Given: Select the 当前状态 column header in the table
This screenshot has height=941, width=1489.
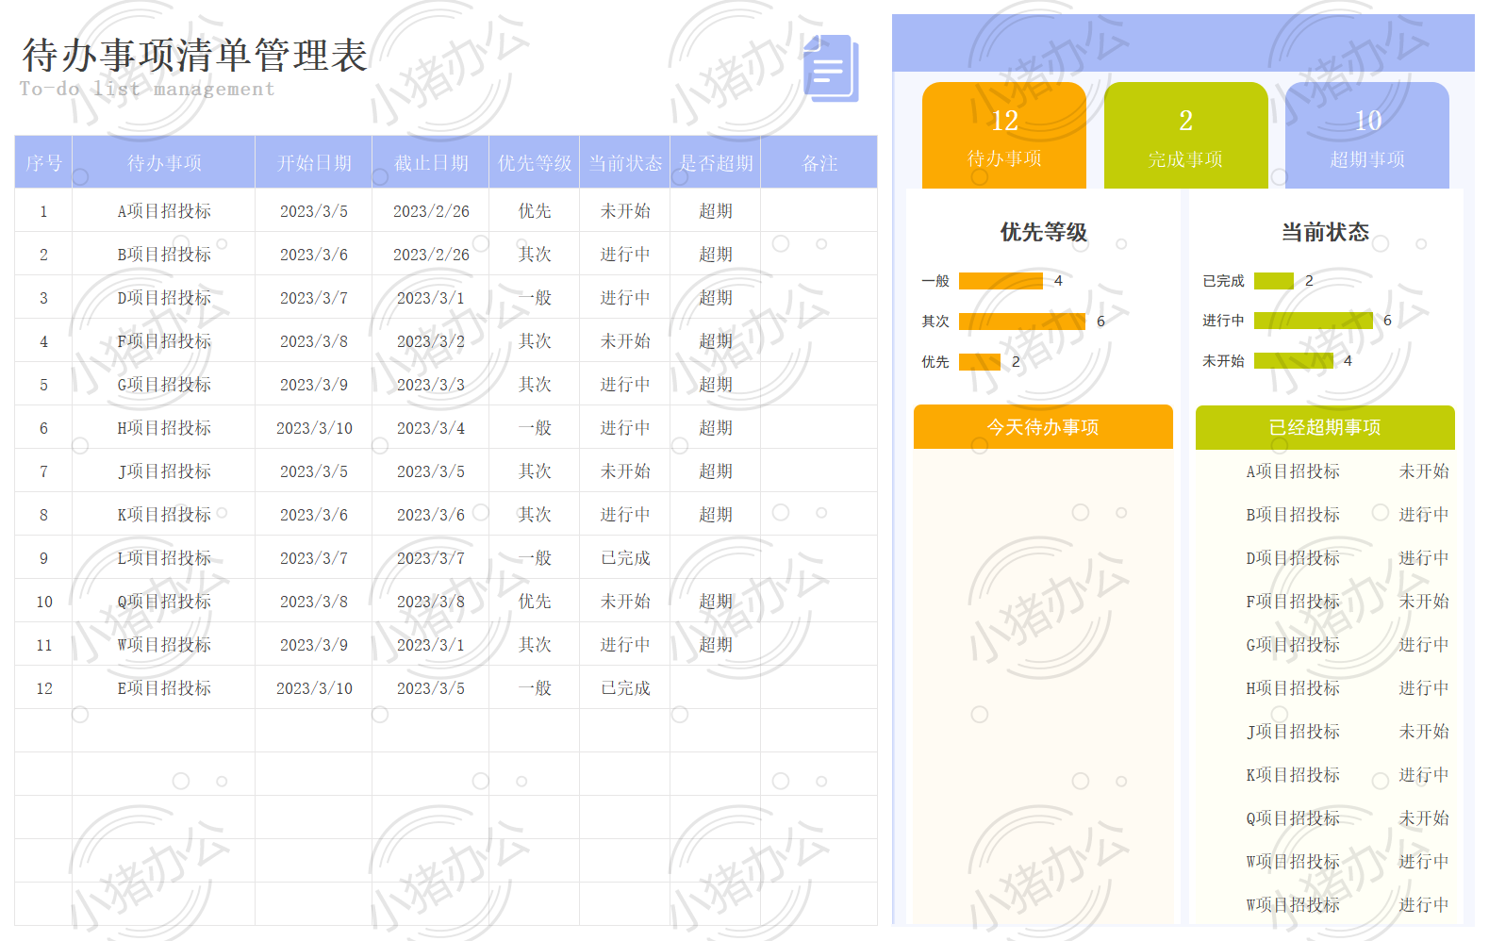Looking at the screenshot, I should [625, 163].
